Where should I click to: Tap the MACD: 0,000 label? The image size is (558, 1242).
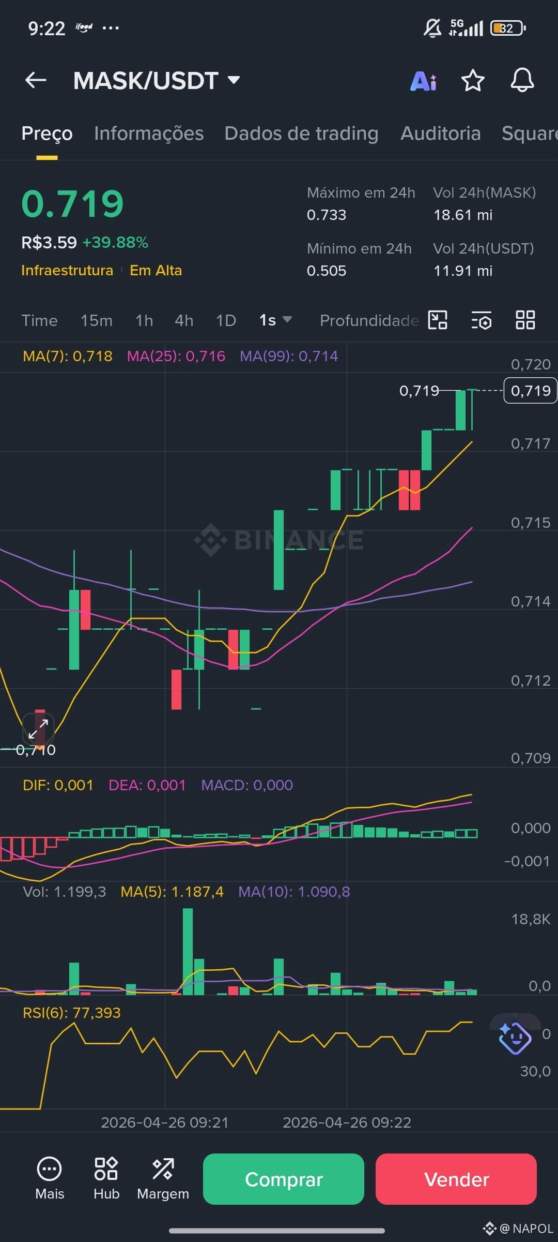pos(247,785)
